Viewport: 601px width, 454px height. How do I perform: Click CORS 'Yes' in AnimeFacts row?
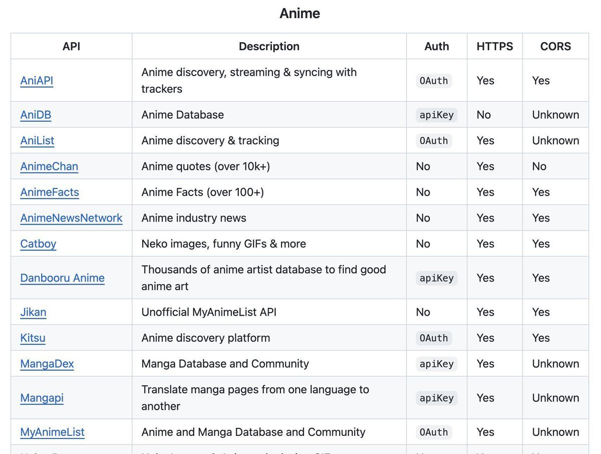click(541, 192)
